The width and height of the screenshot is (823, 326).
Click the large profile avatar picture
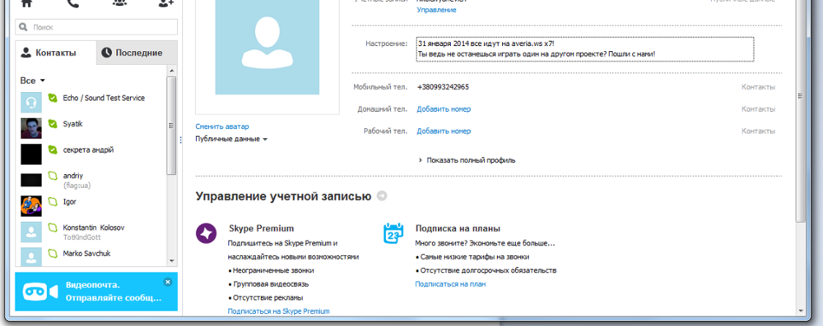[x=267, y=47]
